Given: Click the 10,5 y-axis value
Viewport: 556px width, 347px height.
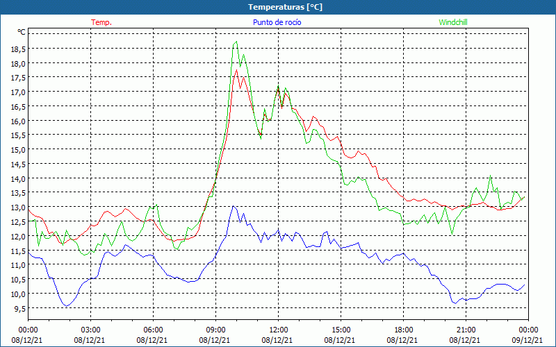Looking at the screenshot, I should [x=19, y=280].
